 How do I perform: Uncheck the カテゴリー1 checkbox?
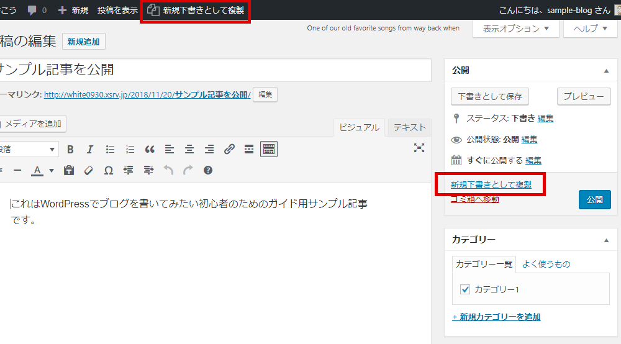[465, 289]
